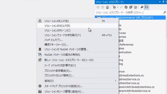Open the Solution Explorer window options dropdown arrow
167x94 pixels.
[x=160, y=2]
